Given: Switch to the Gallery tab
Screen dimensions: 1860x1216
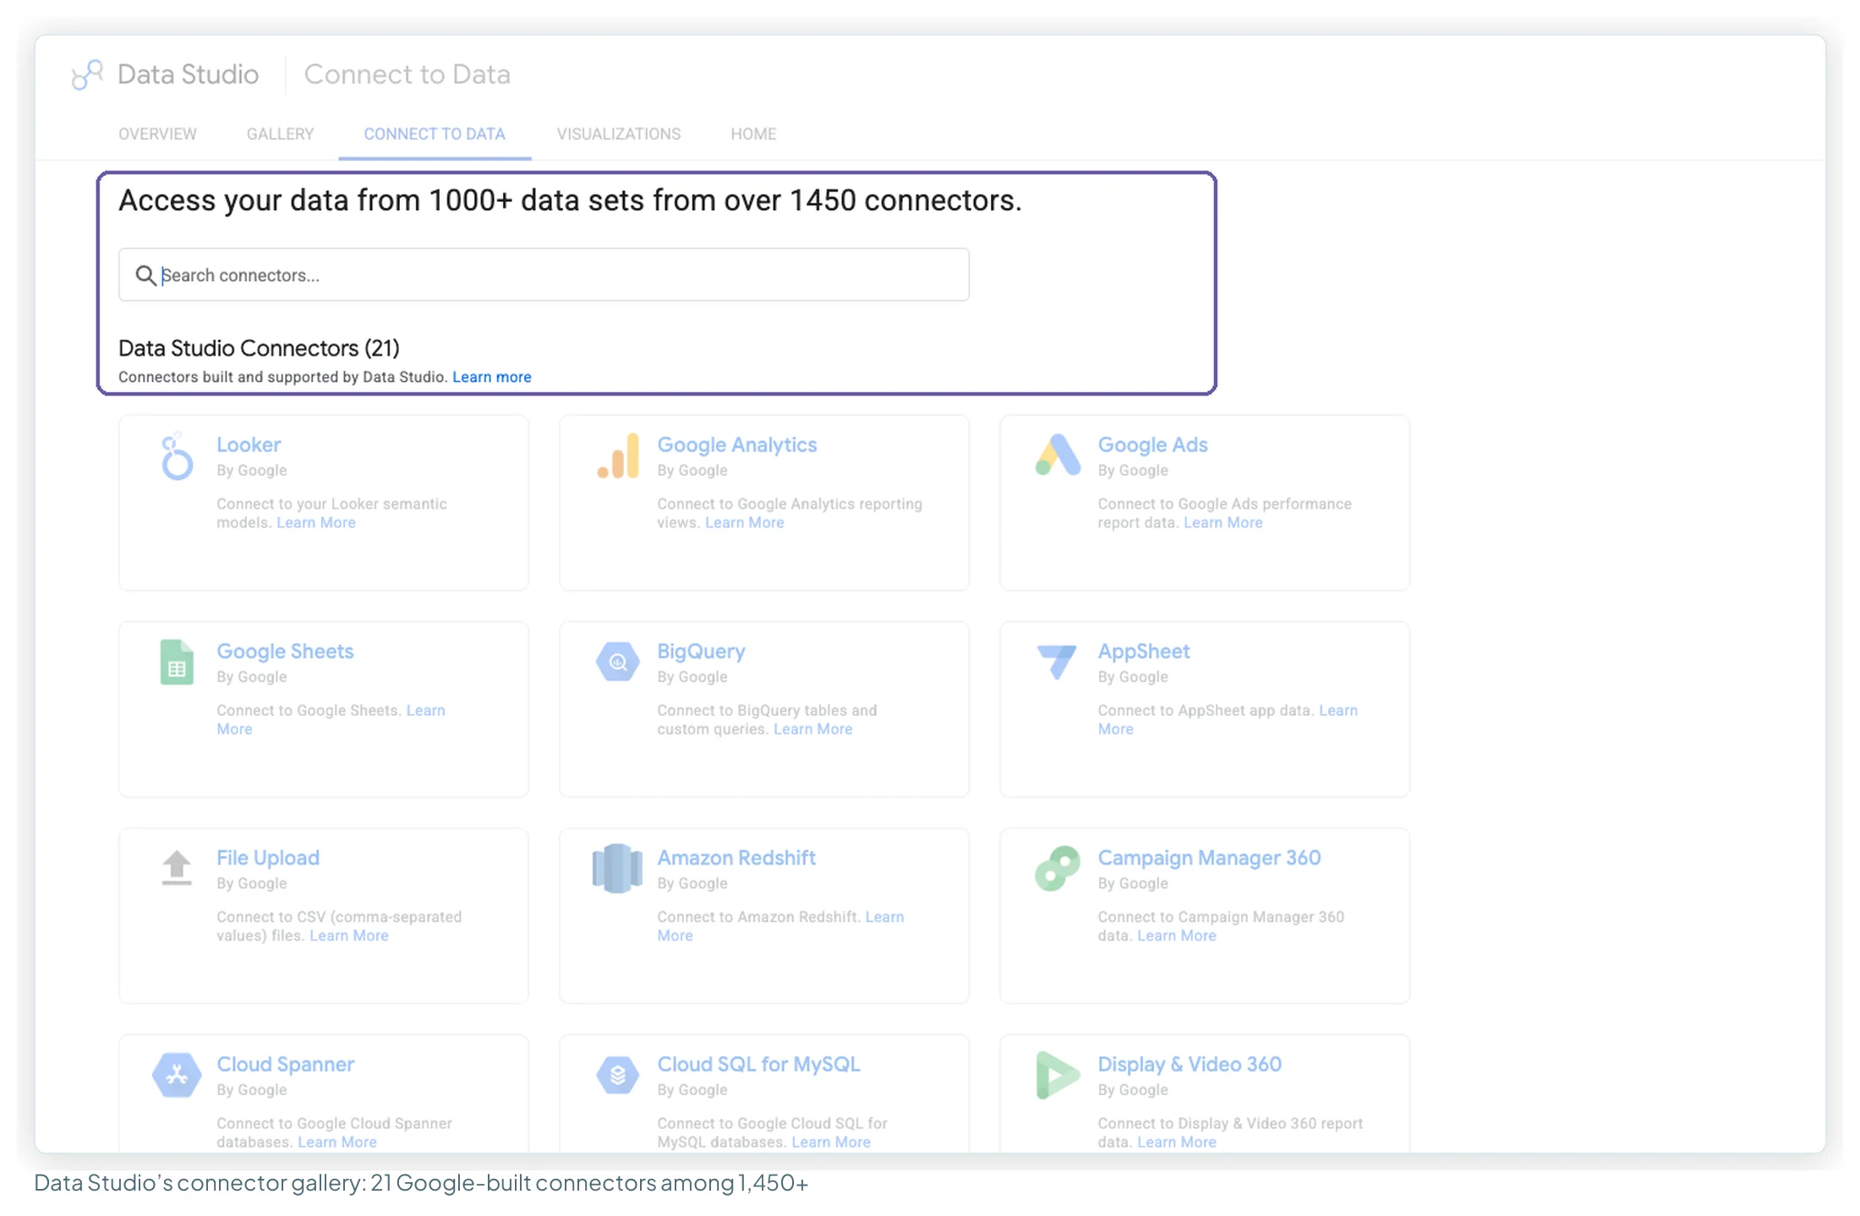Looking at the screenshot, I should point(280,134).
